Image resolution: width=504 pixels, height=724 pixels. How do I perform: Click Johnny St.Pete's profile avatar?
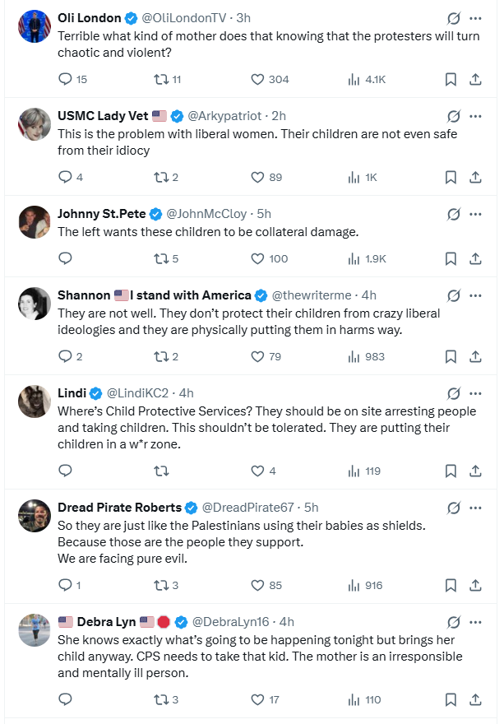pyautogui.click(x=35, y=222)
